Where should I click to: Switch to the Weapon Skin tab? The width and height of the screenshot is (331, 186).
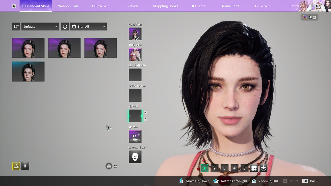(68, 6)
